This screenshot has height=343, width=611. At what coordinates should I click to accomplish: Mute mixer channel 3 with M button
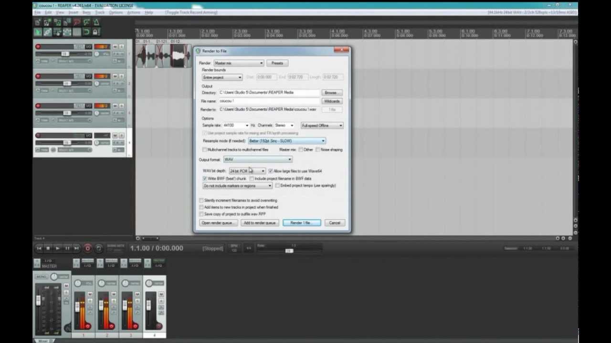pyautogui.click(x=137, y=294)
